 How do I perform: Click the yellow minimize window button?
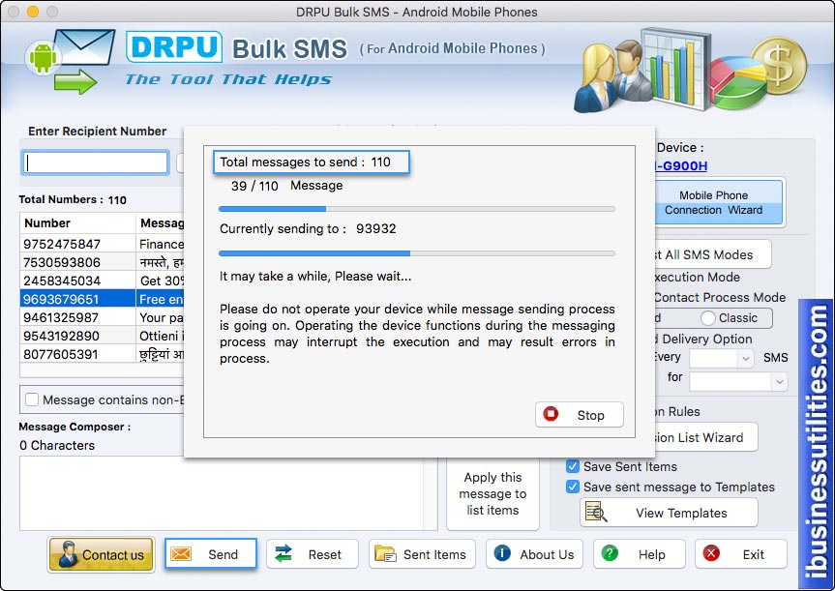pyautogui.click(x=33, y=12)
